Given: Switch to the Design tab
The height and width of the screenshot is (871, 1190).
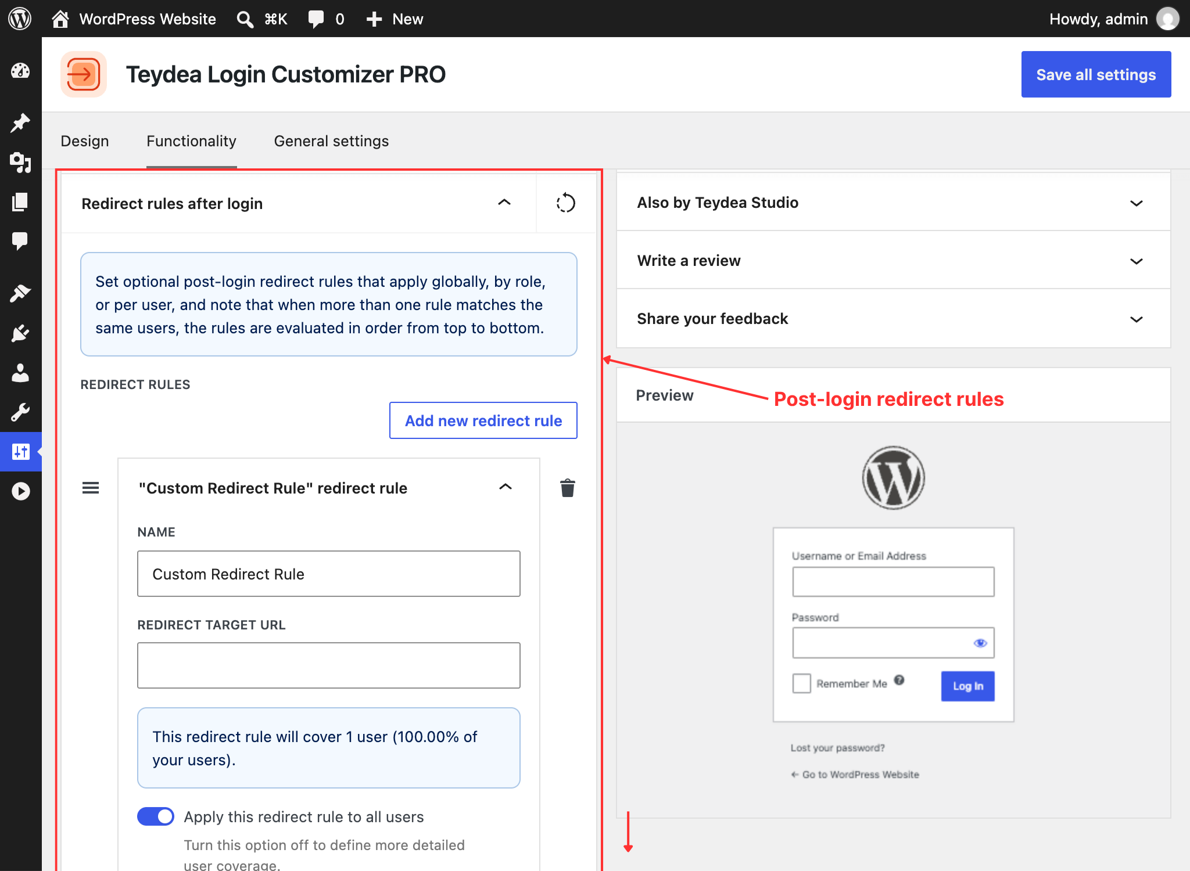Looking at the screenshot, I should coord(85,141).
